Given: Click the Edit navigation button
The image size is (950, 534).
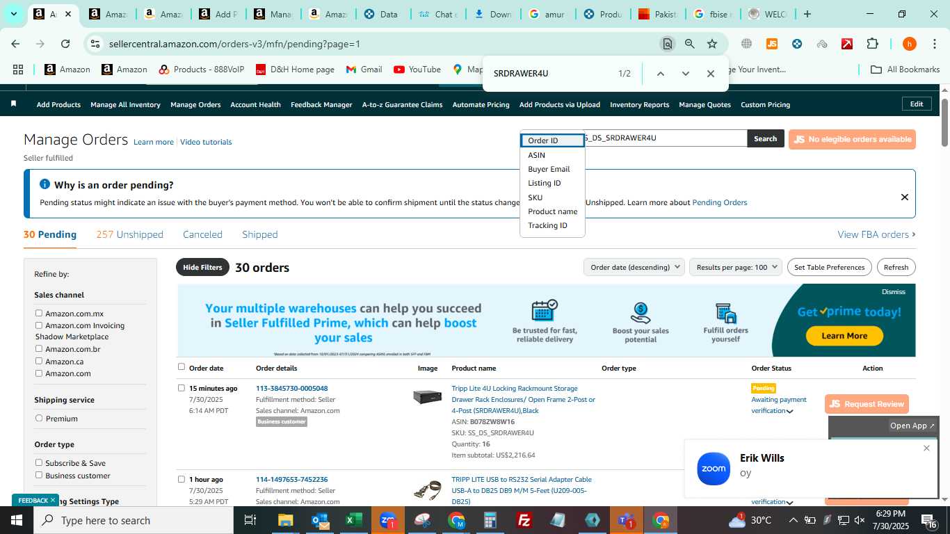Looking at the screenshot, I should coord(917,104).
